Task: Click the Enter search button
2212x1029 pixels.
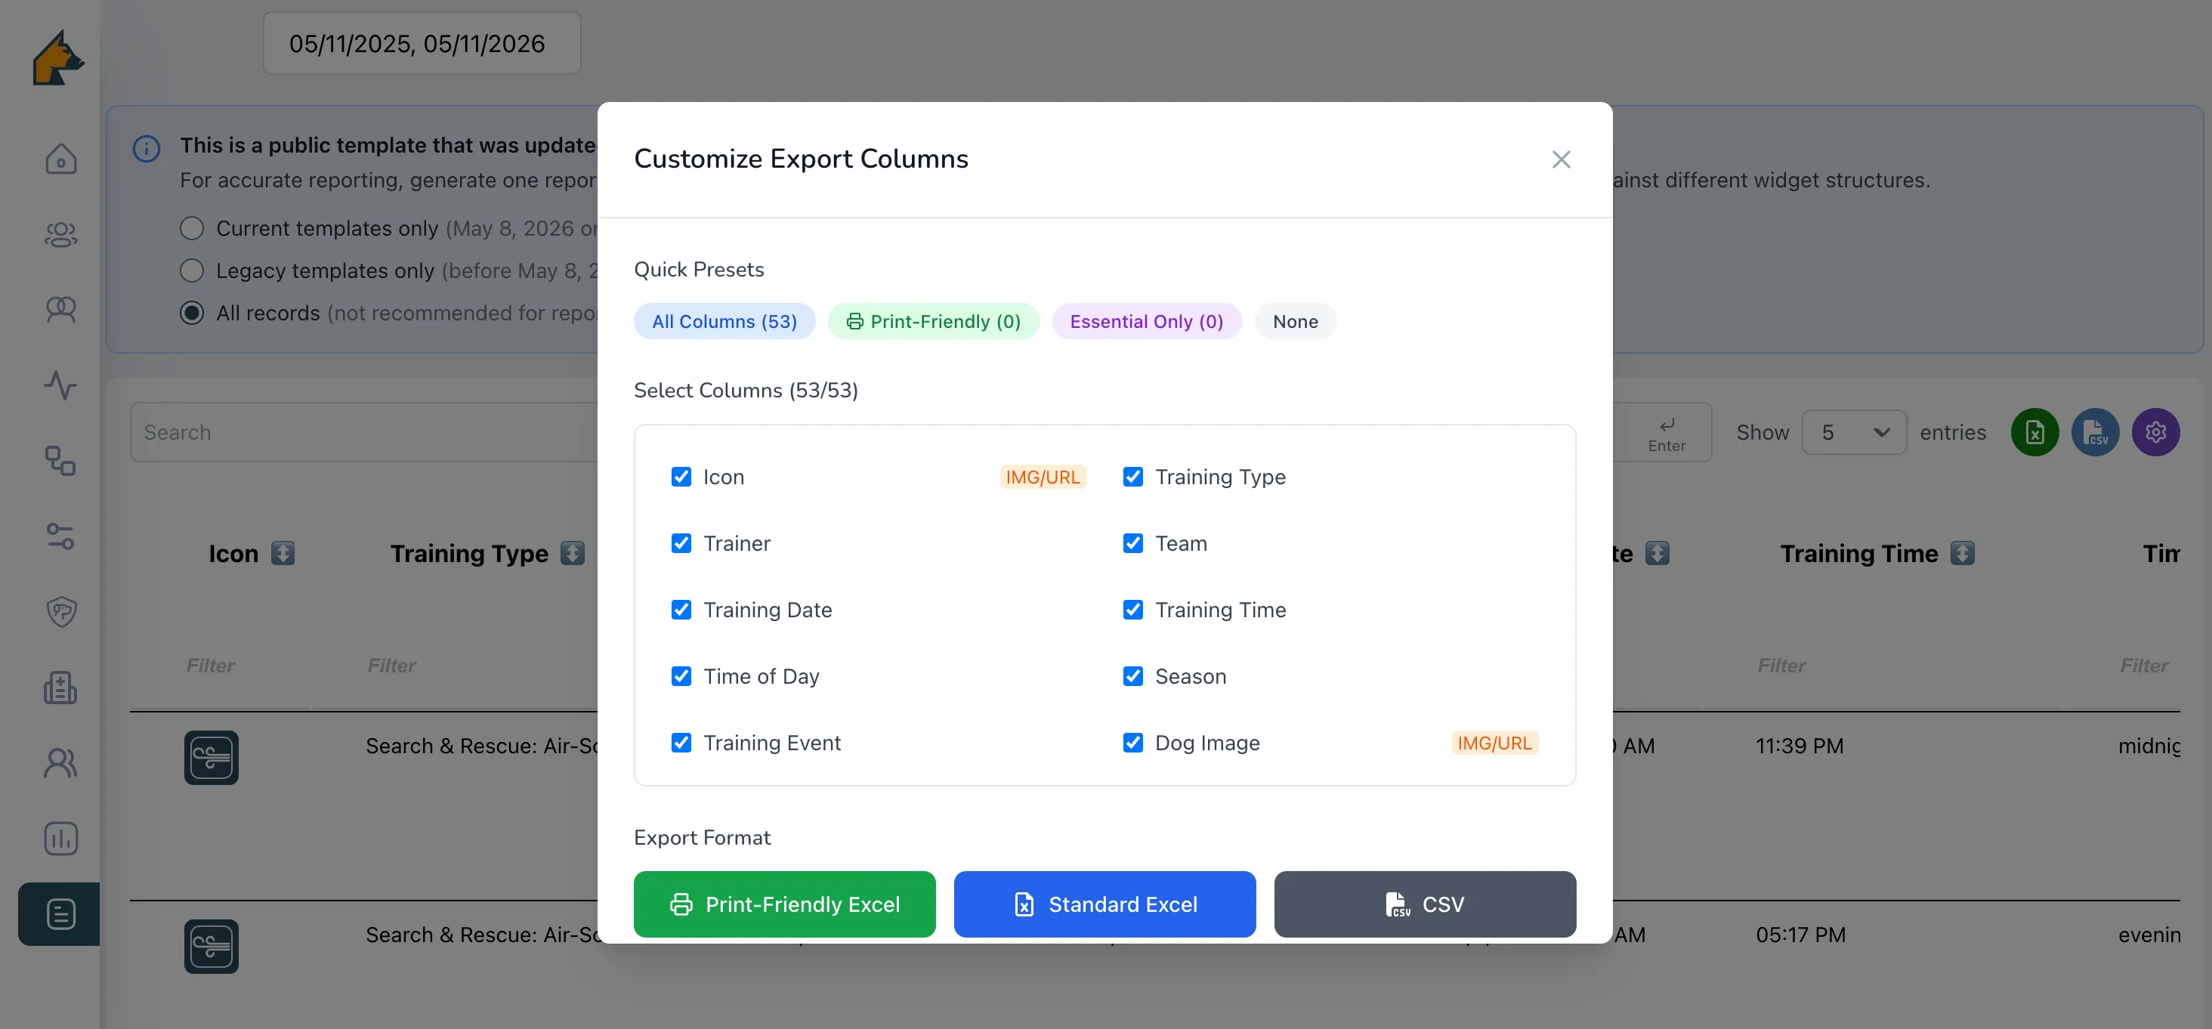Action: click(1666, 433)
